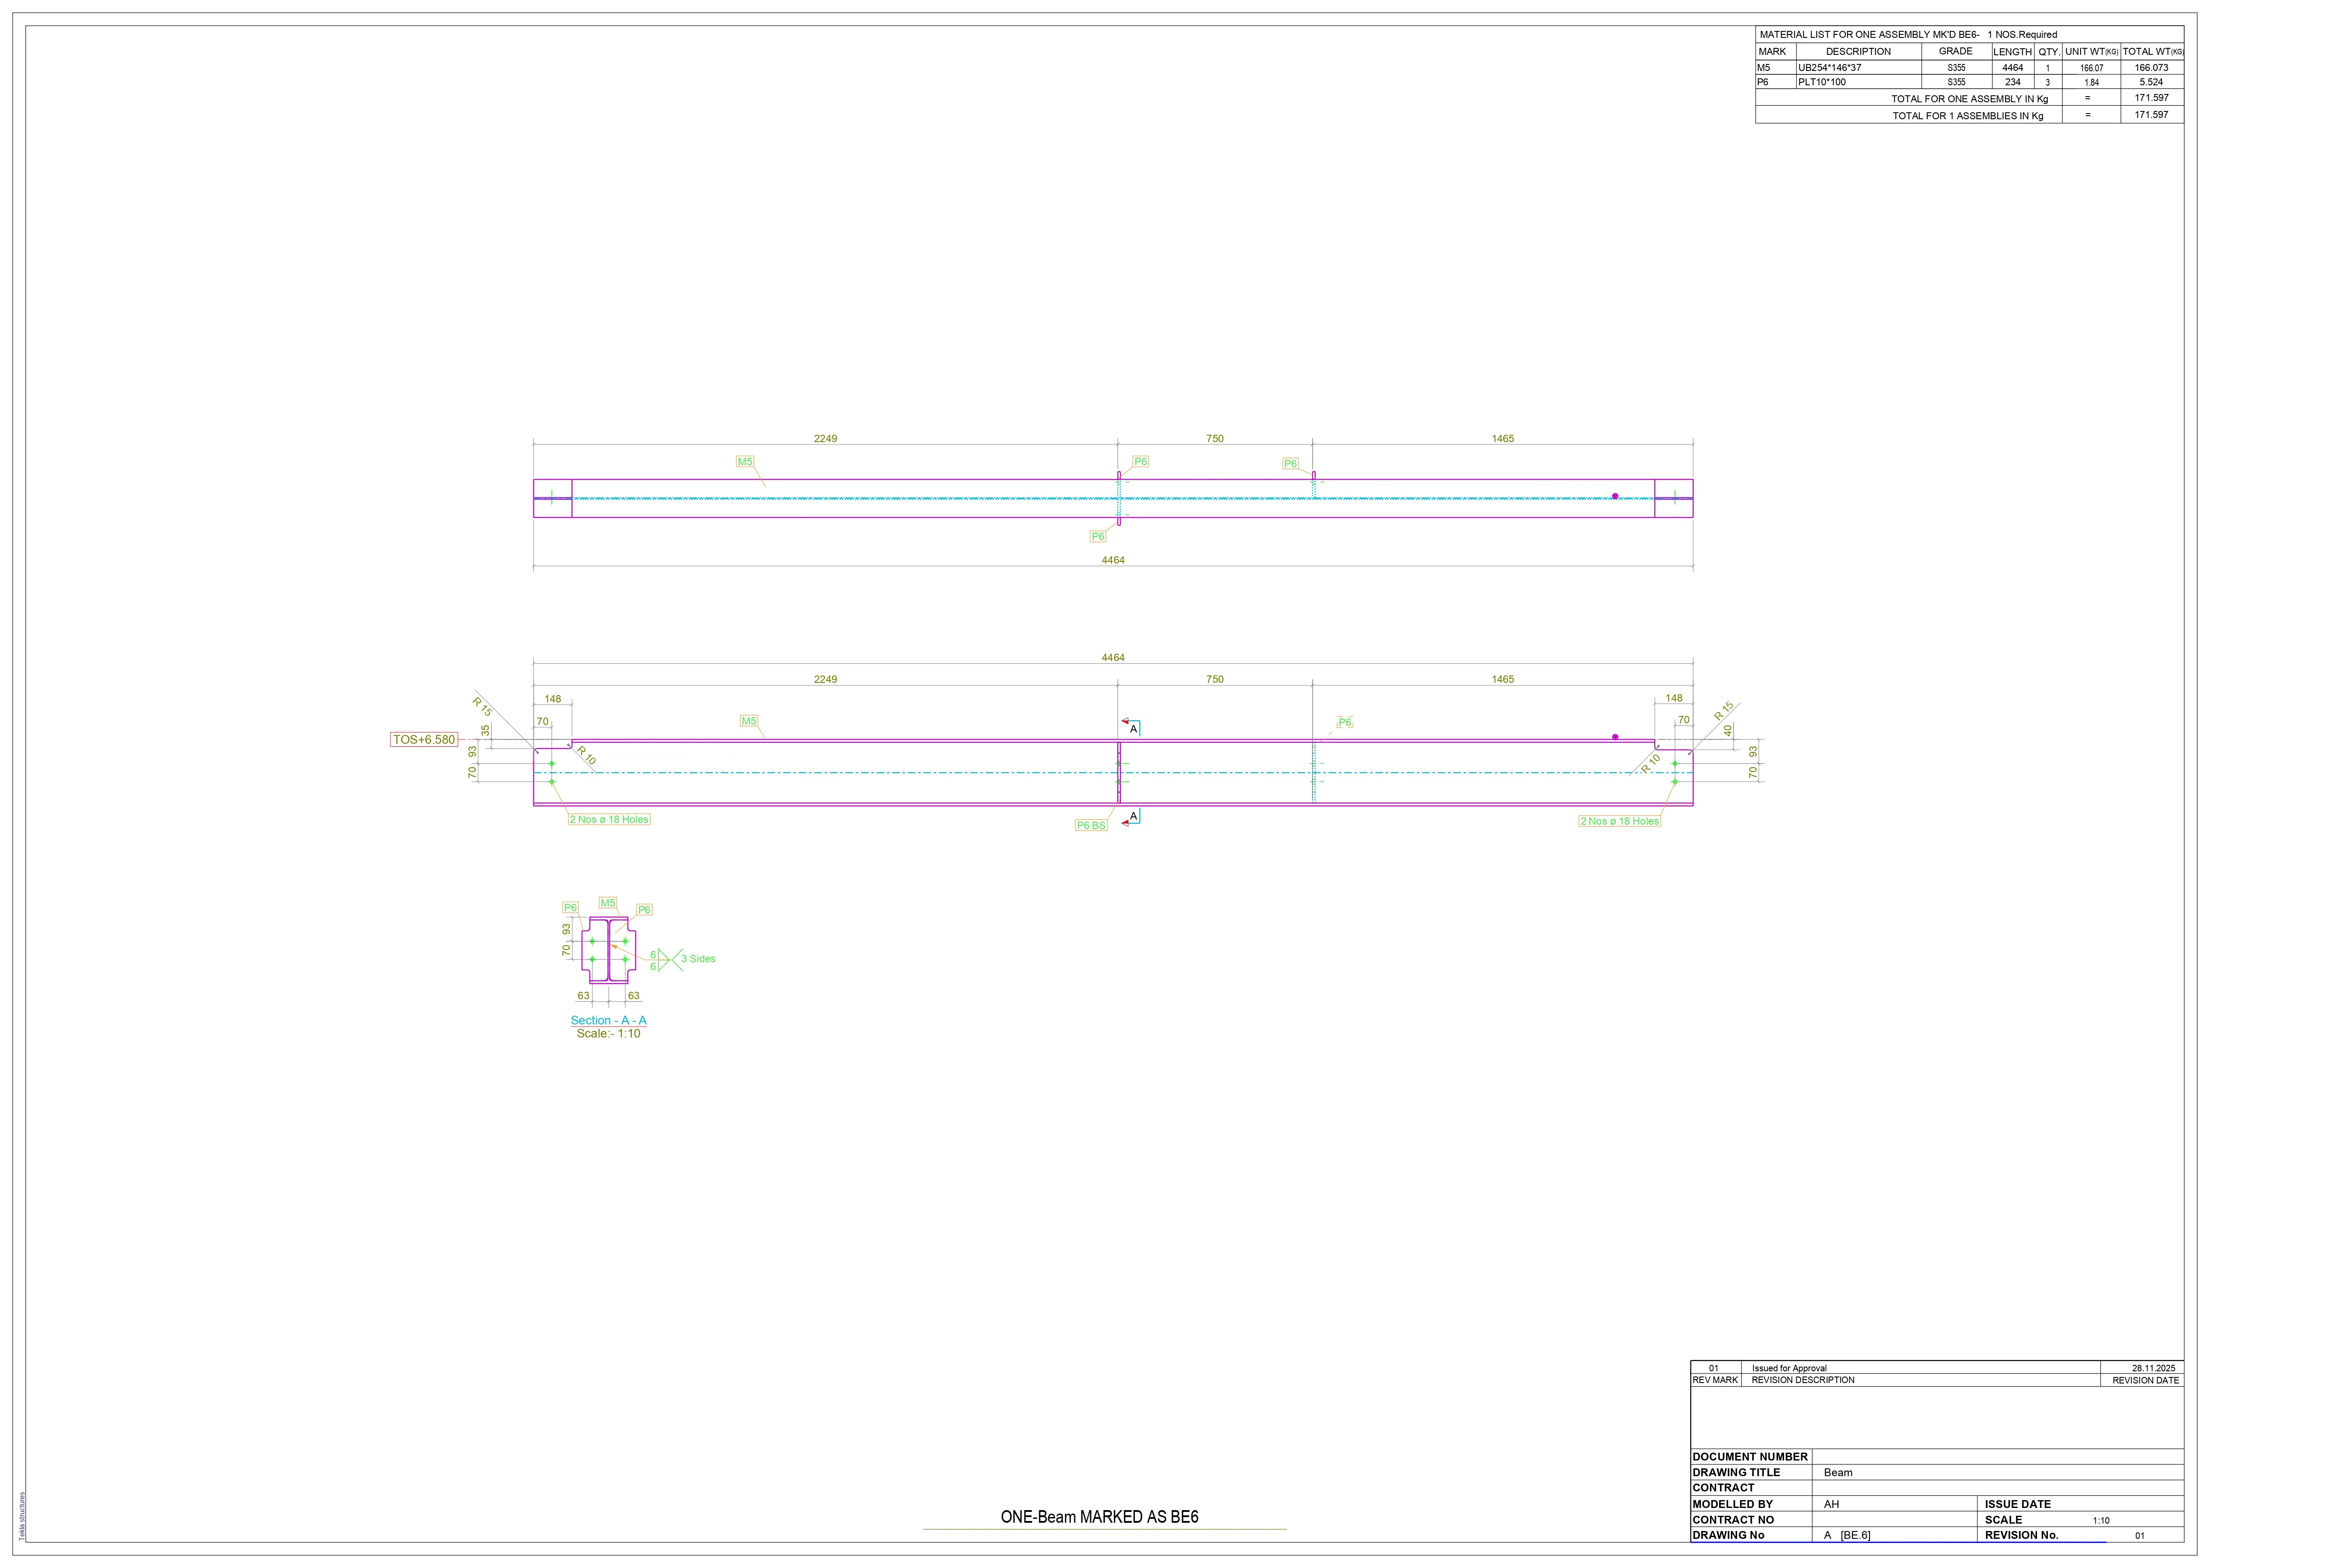Click the REV MARK label

tap(1715, 1380)
